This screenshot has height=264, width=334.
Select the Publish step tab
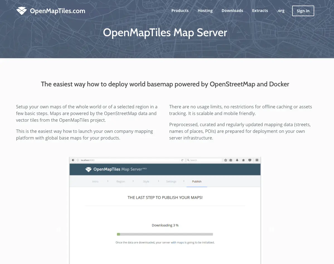click(197, 181)
